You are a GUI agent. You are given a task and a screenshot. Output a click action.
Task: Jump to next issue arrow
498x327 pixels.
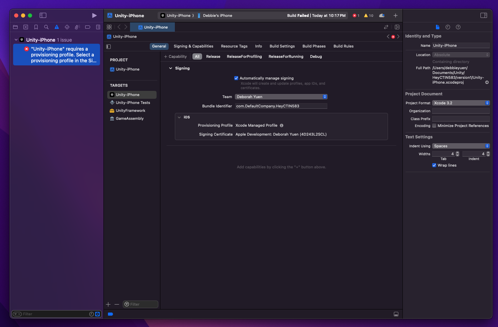coord(398,36)
